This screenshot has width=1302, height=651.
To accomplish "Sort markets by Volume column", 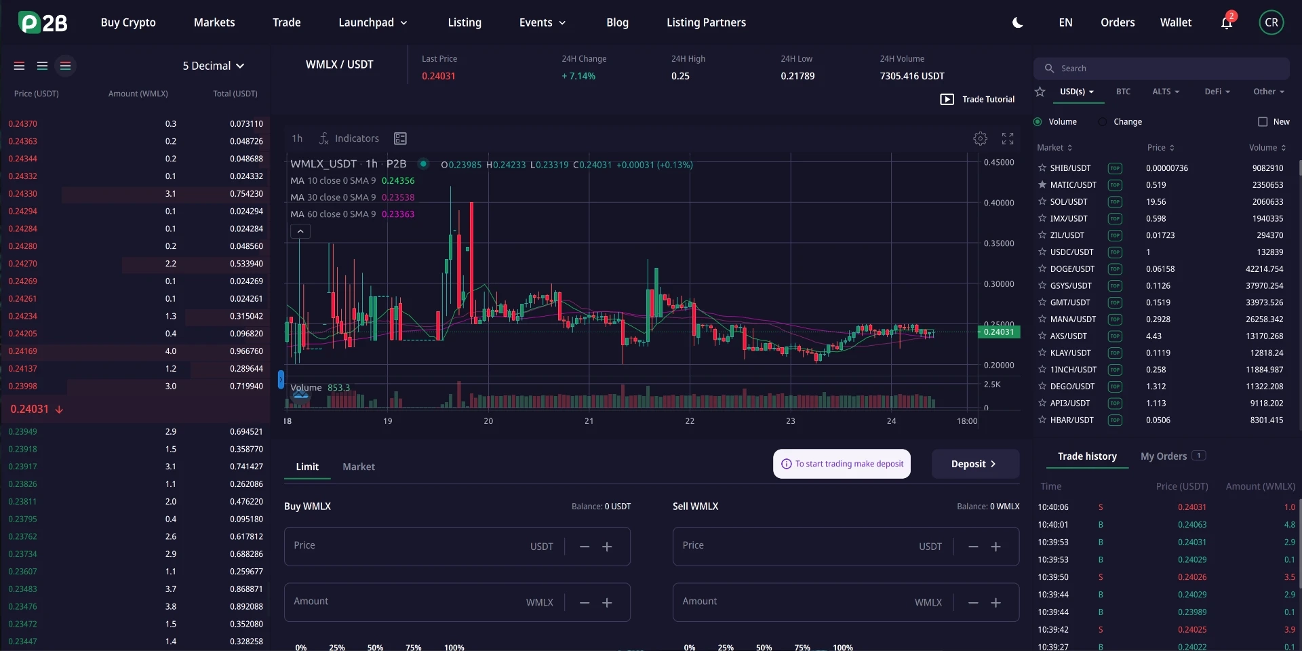I will [1267, 148].
